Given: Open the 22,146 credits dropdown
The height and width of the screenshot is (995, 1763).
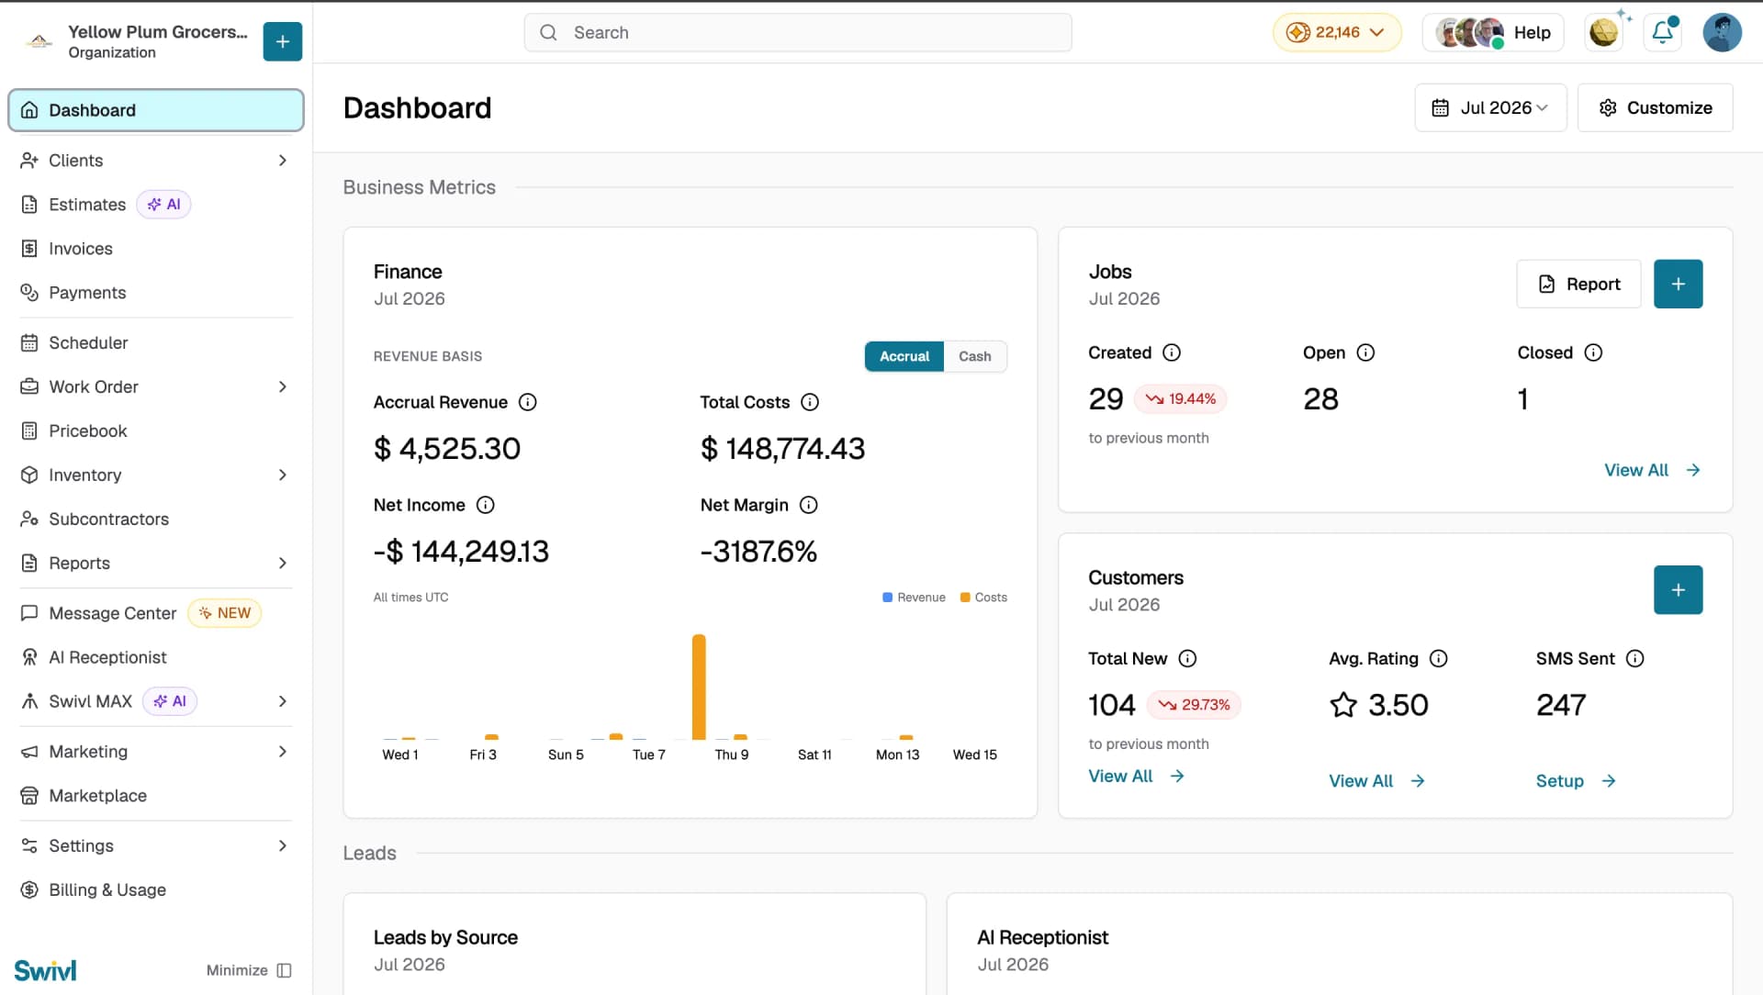Looking at the screenshot, I should 1337,33.
